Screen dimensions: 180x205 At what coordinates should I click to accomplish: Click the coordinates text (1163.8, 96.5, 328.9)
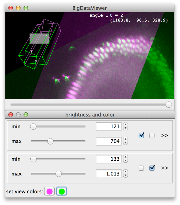tap(139, 20)
